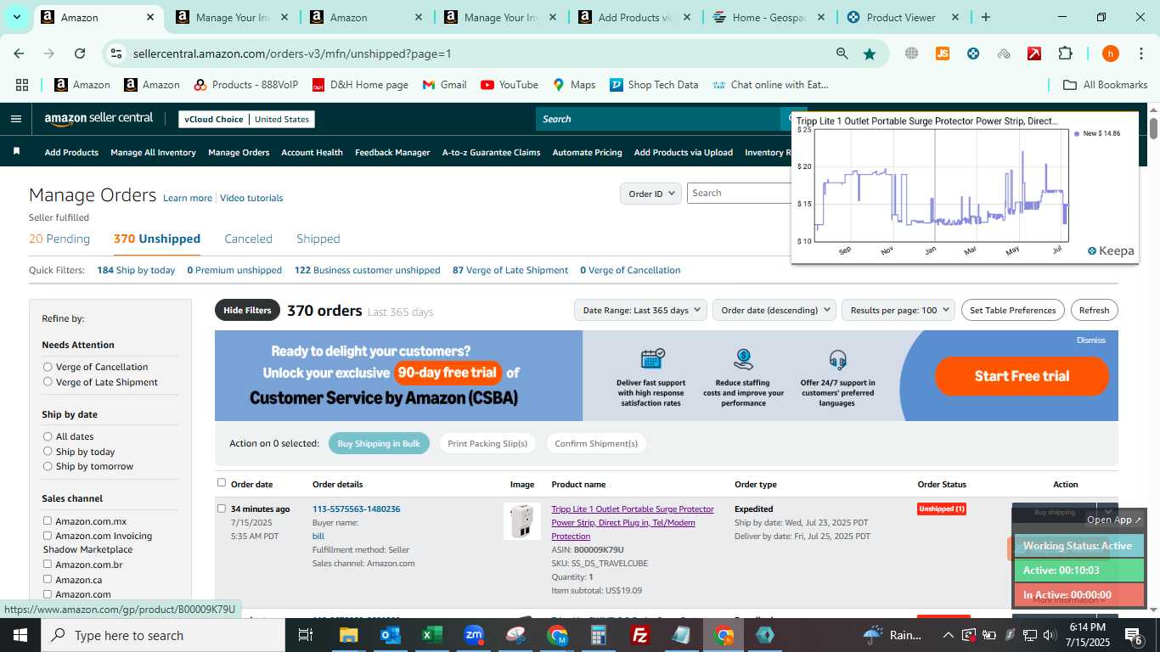This screenshot has width=1160, height=652.
Task: Go back with the browser back arrow
Action: tap(19, 53)
